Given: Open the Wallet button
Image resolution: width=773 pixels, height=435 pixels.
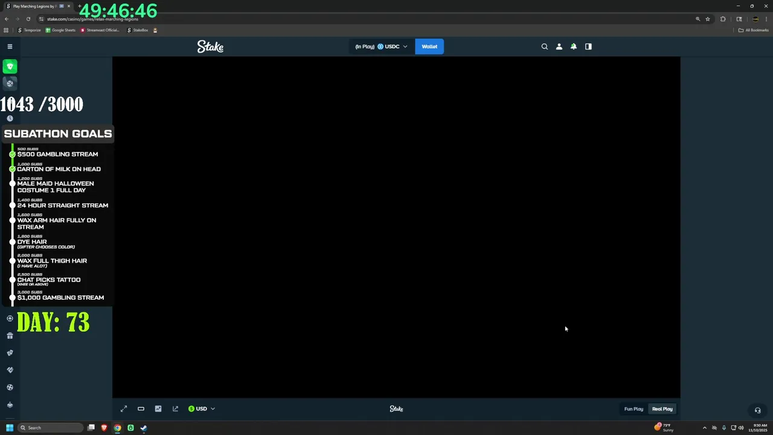Looking at the screenshot, I should 429,47.
